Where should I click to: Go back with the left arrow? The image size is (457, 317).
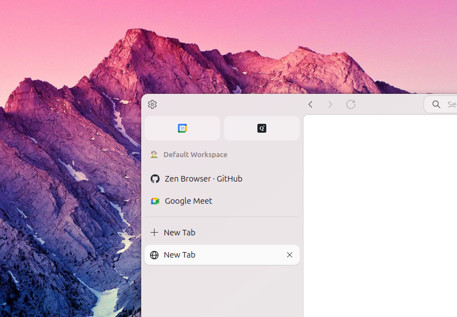click(310, 104)
